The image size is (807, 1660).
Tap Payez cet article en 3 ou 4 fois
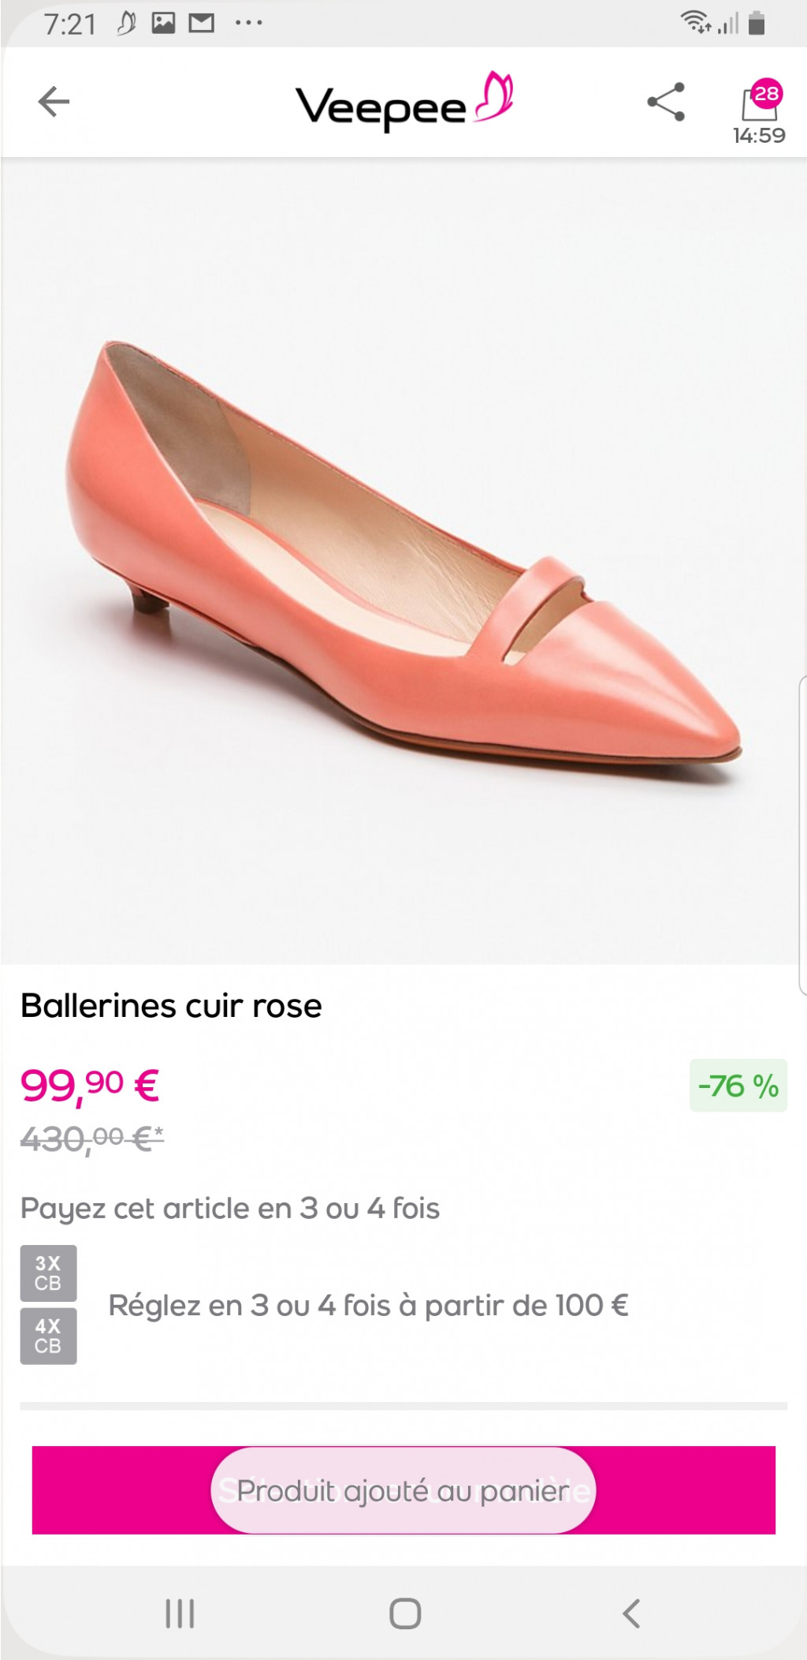pyautogui.click(x=229, y=1208)
